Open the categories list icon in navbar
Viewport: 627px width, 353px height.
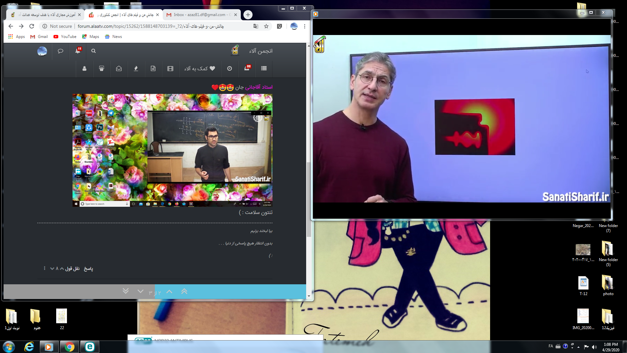(x=264, y=68)
